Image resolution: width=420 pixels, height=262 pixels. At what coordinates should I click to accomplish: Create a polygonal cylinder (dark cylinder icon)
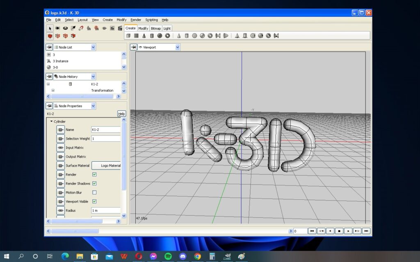click(x=152, y=36)
